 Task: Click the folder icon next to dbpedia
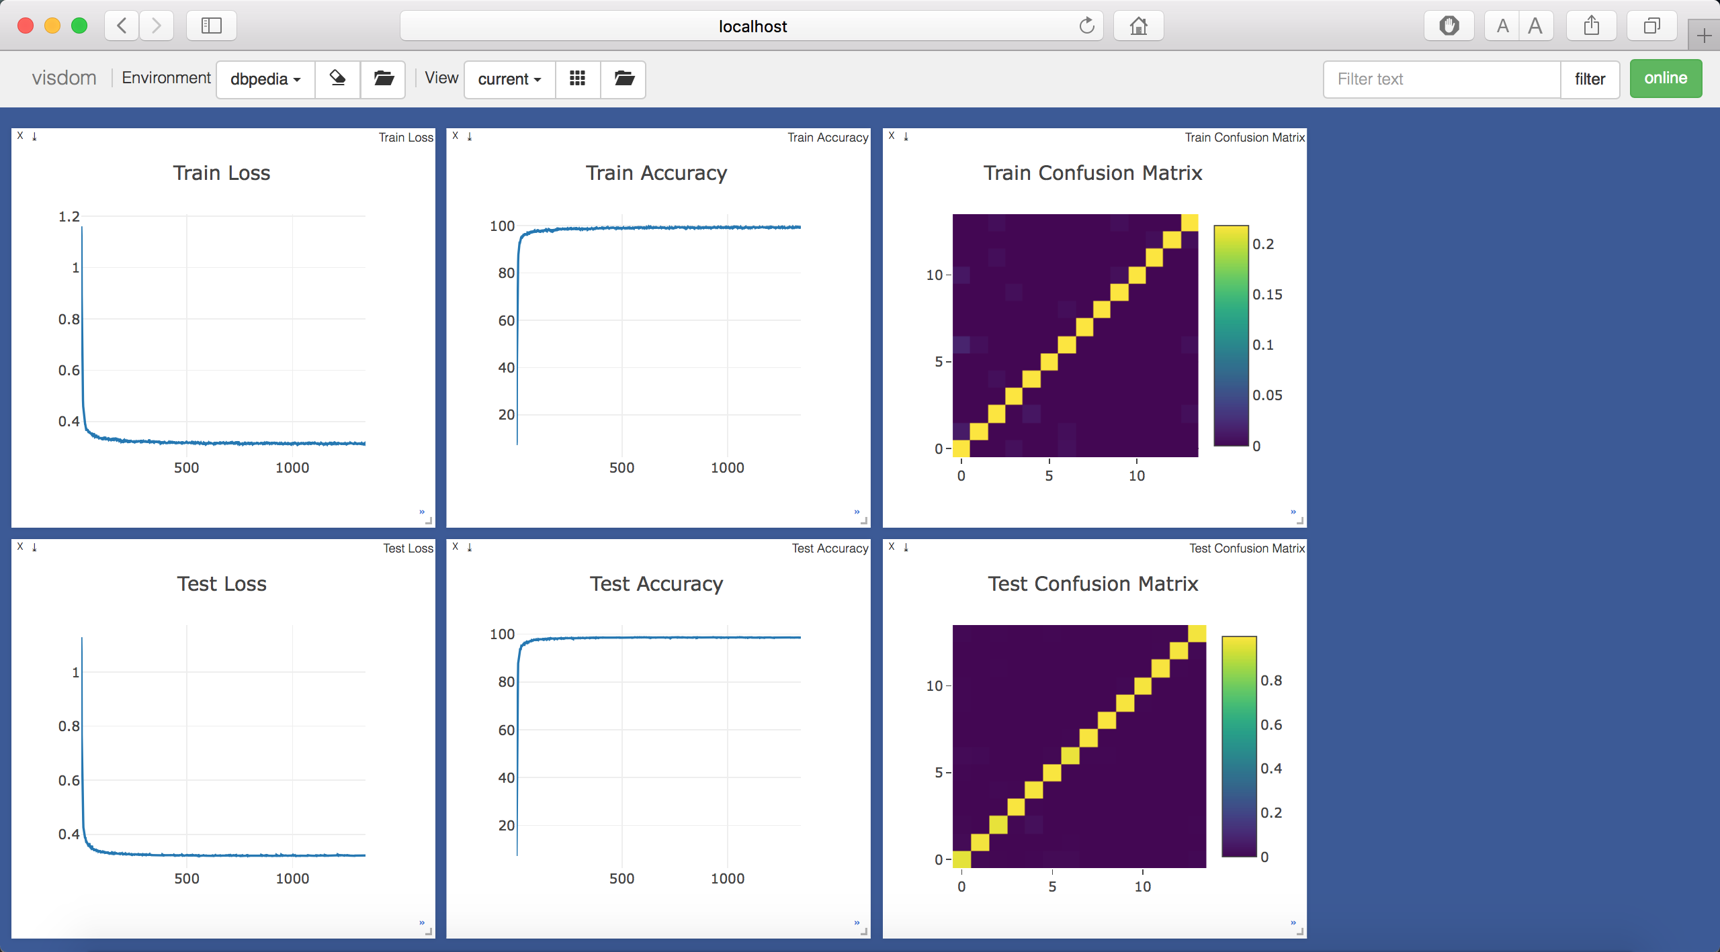click(x=383, y=79)
